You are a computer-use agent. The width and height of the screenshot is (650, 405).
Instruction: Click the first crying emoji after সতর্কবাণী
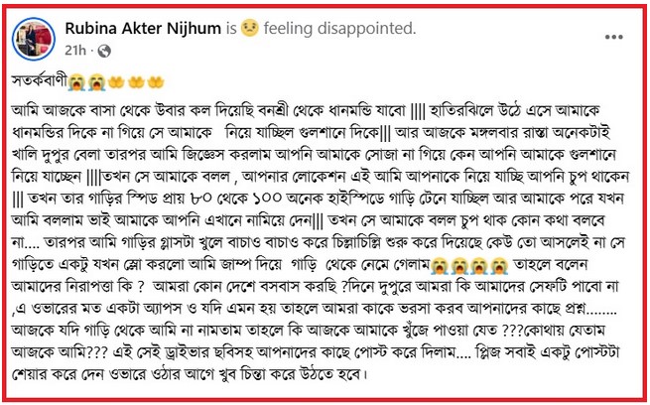tap(76, 82)
